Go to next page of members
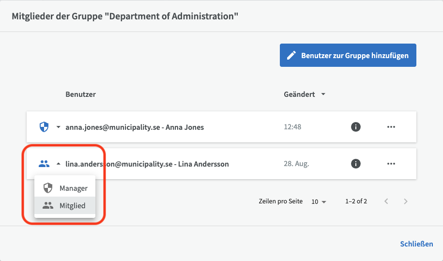 pyautogui.click(x=406, y=201)
